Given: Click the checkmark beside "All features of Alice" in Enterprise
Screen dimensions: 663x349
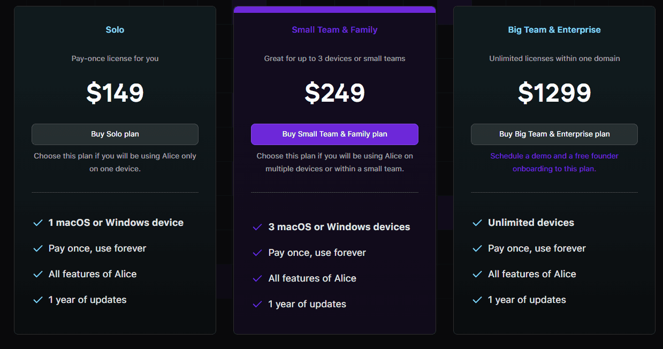Looking at the screenshot, I should (x=477, y=274).
